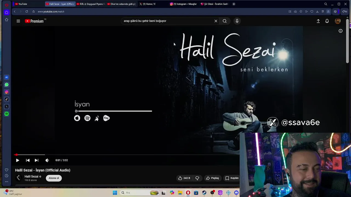351x197 pixels.
Task: Open the Opera profile icon in toolbar
Action: tap(328, 11)
